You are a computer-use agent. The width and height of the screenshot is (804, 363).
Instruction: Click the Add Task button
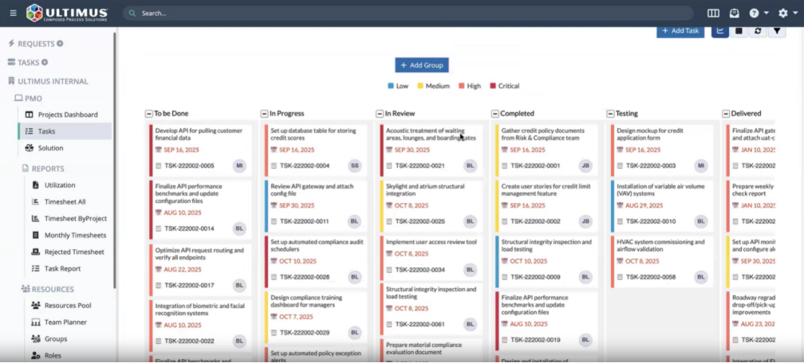click(x=680, y=31)
